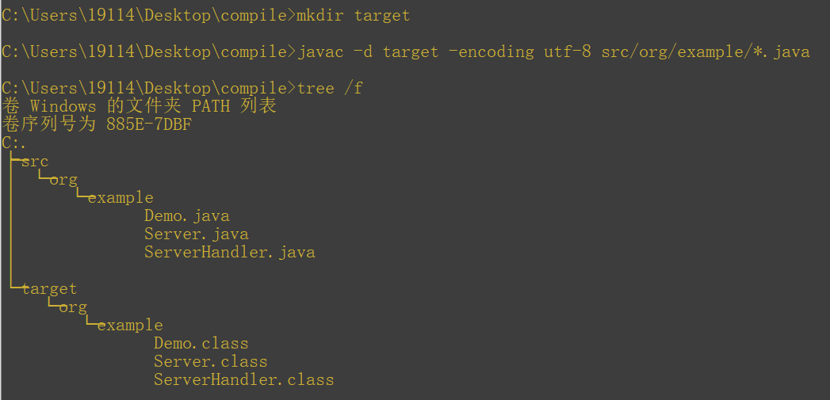This screenshot has height=400, width=830.
Task: Select org folder under target
Action: click(x=73, y=307)
